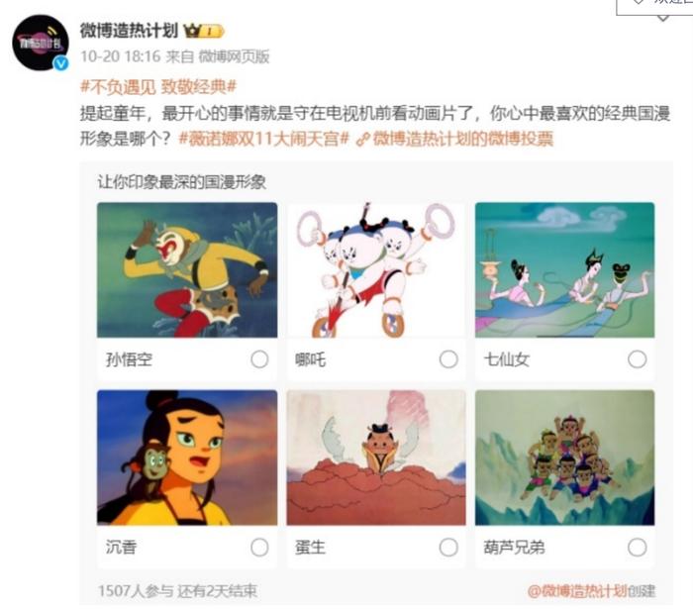This screenshot has width=693, height=613.
Task: Open 微博造热计划的微博投票 link
Action: point(462,140)
